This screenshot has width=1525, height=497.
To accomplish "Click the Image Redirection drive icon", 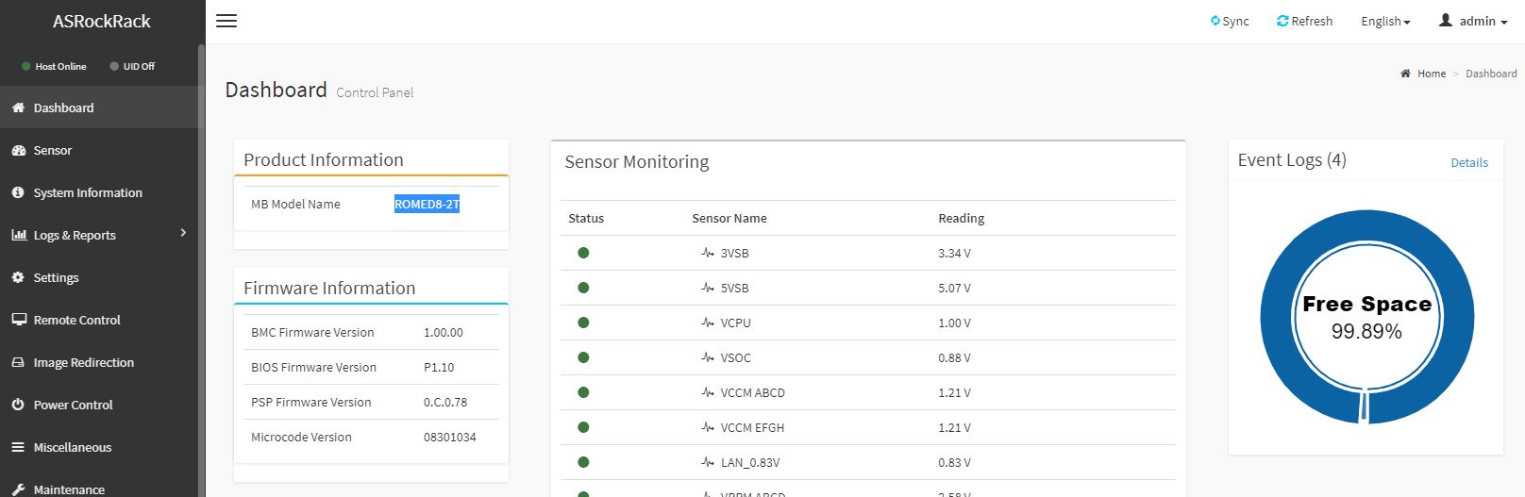I will 18,362.
